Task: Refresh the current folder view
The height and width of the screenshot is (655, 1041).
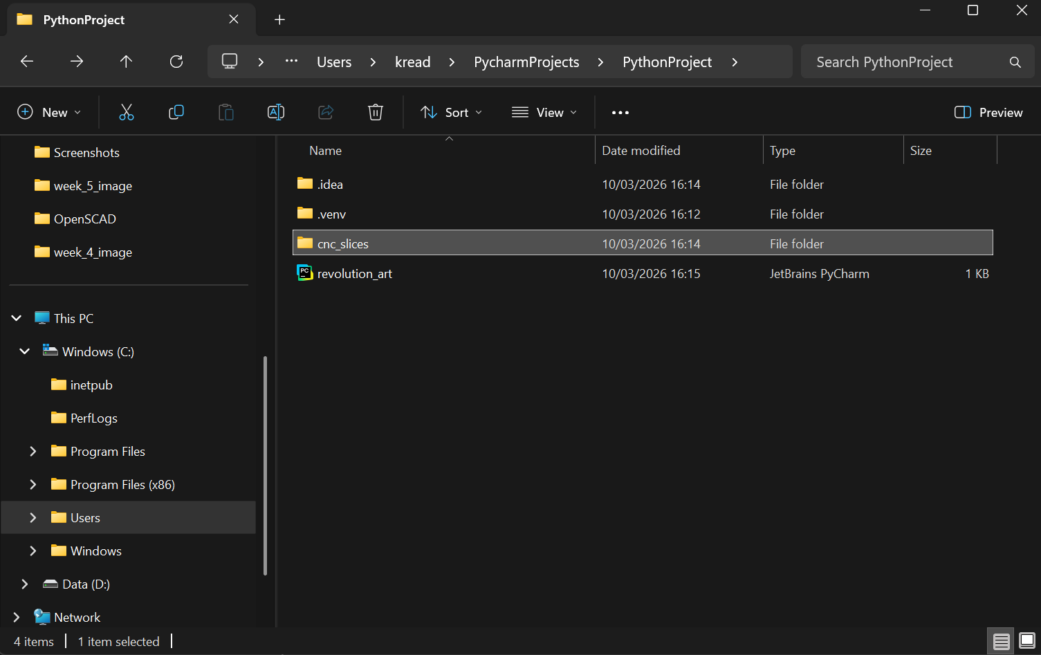Action: [x=176, y=61]
